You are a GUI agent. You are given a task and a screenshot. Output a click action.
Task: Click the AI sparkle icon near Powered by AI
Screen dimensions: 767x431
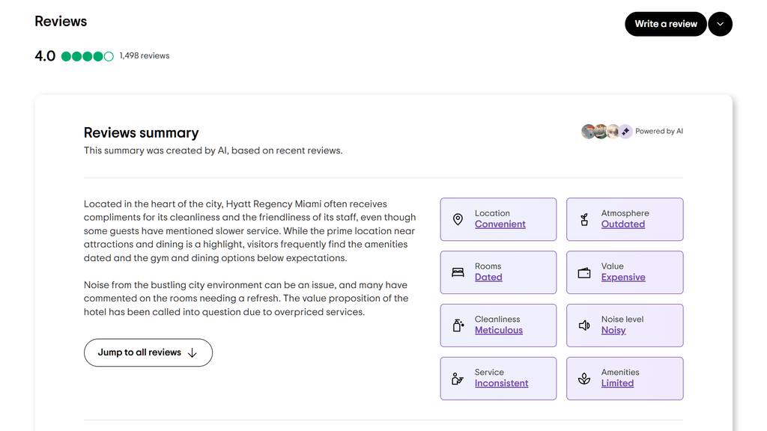(x=625, y=131)
